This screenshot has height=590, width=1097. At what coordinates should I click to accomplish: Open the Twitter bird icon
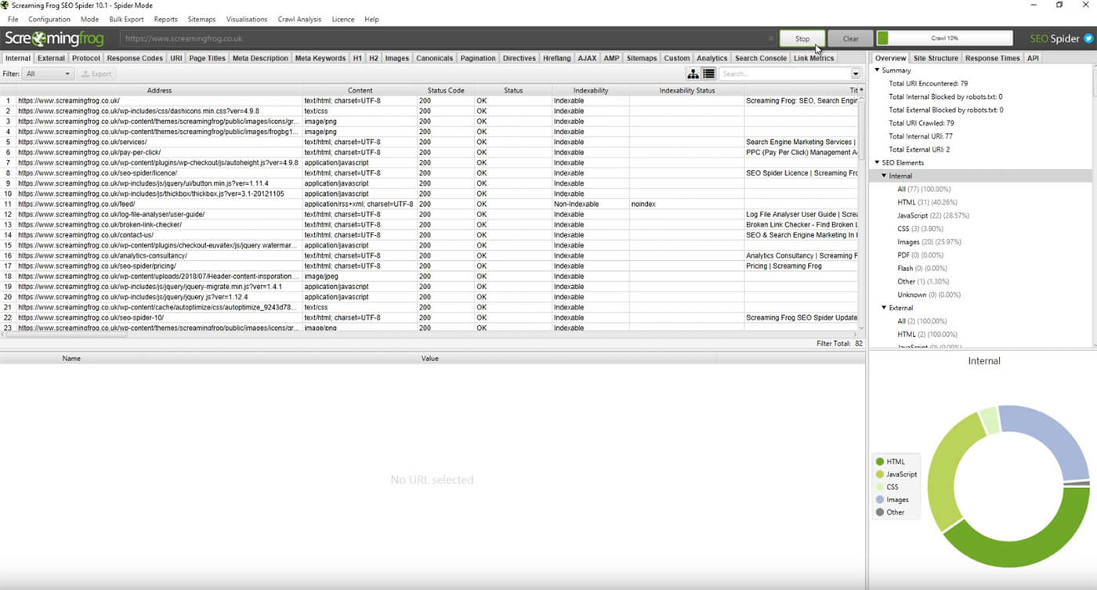click(x=1088, y=38)
